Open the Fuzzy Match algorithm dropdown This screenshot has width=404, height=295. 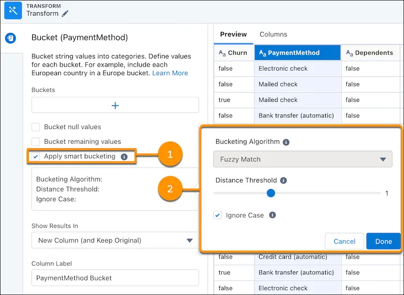302,159
